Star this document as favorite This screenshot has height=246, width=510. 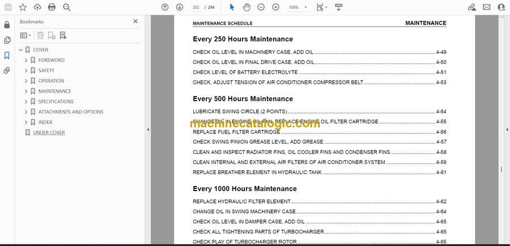point(23,7)
